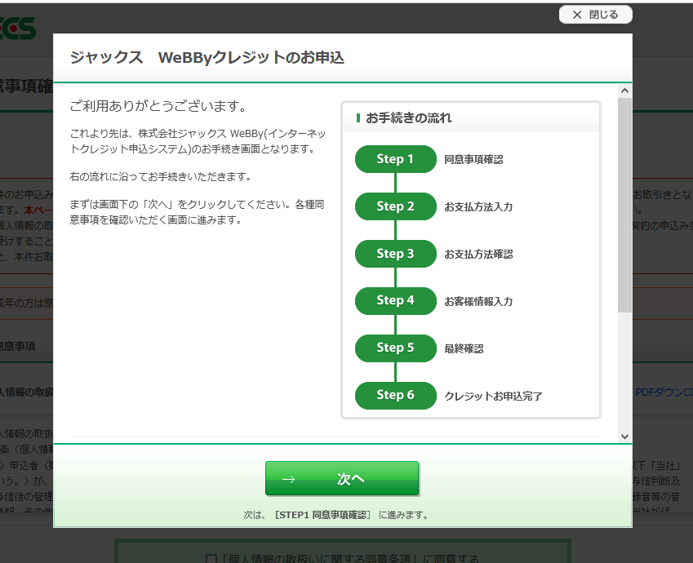Click the Step 1 badge

395,159
